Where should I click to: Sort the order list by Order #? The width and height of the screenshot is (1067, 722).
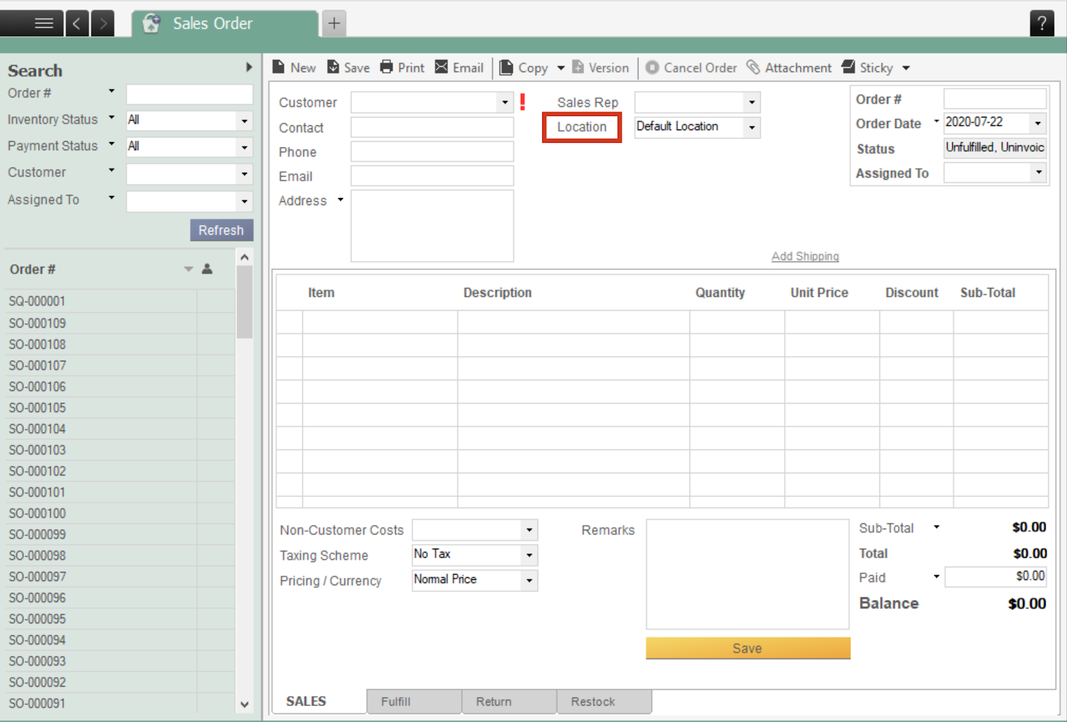(x=33, y=270)
